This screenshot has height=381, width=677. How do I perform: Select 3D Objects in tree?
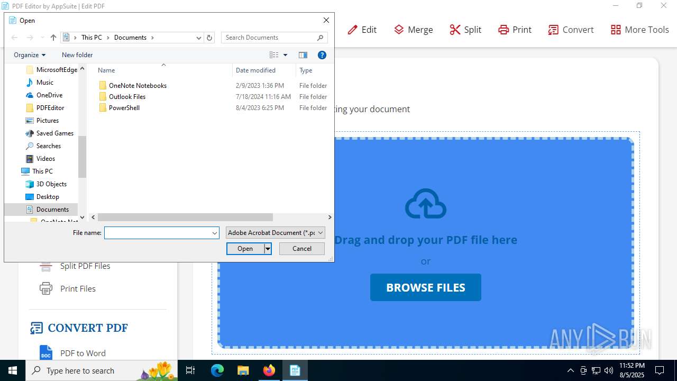click(x=51, y=184)
